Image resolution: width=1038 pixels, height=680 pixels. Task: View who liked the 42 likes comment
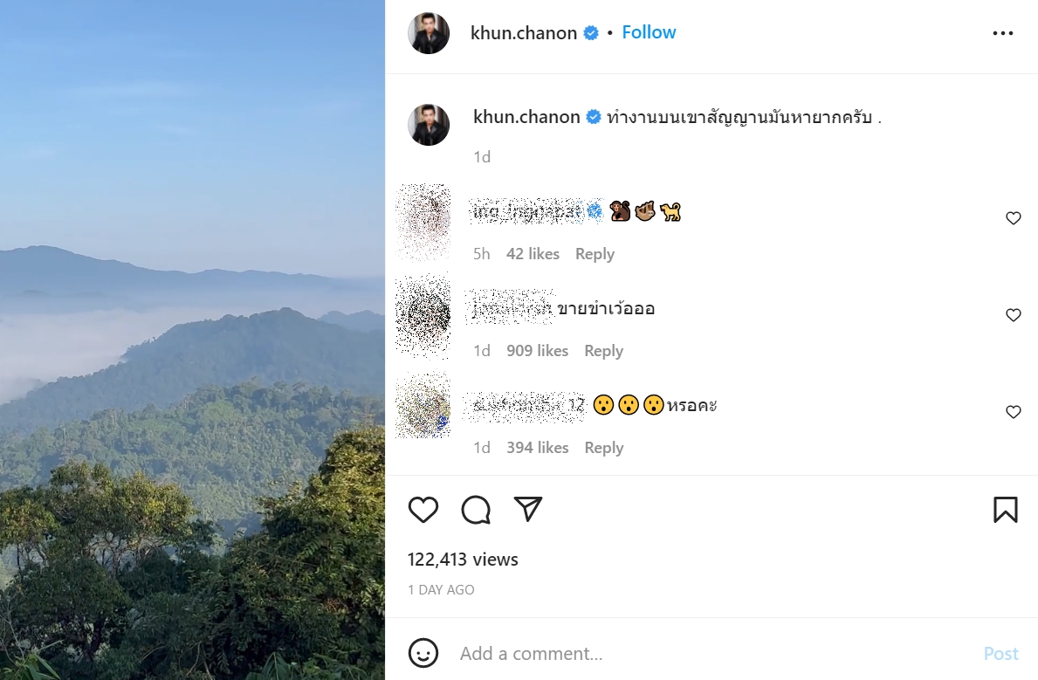coord(533,254)
